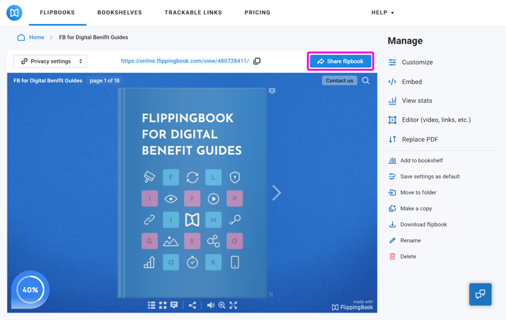506x320 pixels.
Task: Click the made with FlippingBook logo
Action: point(352,306)
